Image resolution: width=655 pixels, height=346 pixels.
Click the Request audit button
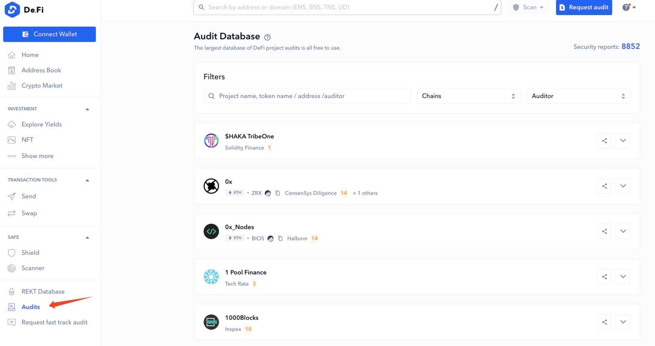point(583,7)
